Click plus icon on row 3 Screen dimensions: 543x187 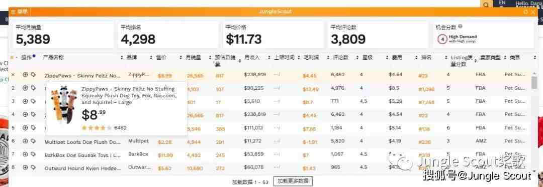click(x=25, y=101)
